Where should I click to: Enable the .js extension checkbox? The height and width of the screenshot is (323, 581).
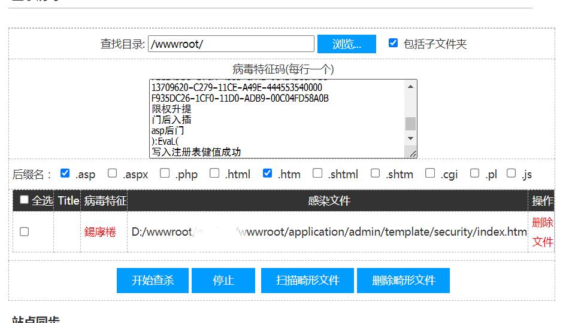click(x=512, y=173)
